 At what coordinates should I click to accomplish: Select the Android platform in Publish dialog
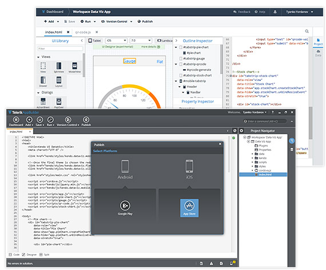tap(125, 170)
